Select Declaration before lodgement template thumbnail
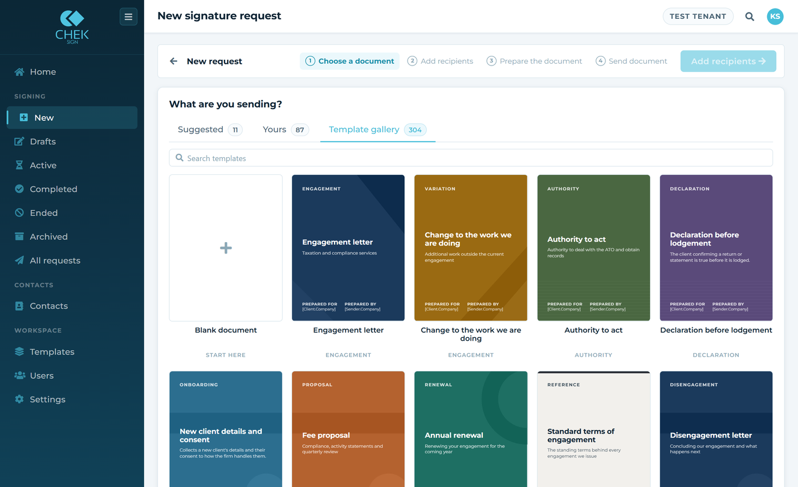Viewport: 798px width, 487px height. pos(716,248)
